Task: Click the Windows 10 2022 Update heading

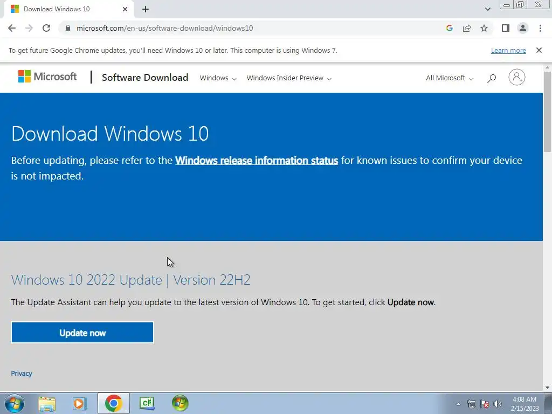Action: coord(130,280)
